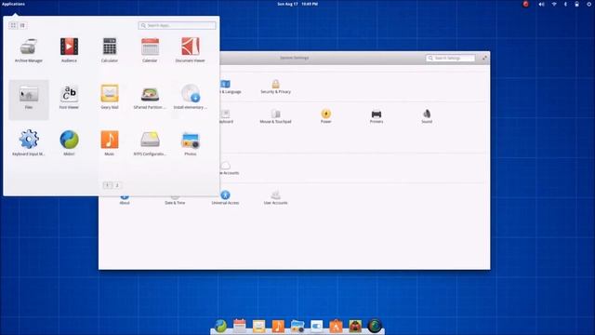The image size is (595, 335).
Task: Open the Calculator app
Action: pyautogui.click(x=110, y=50)
